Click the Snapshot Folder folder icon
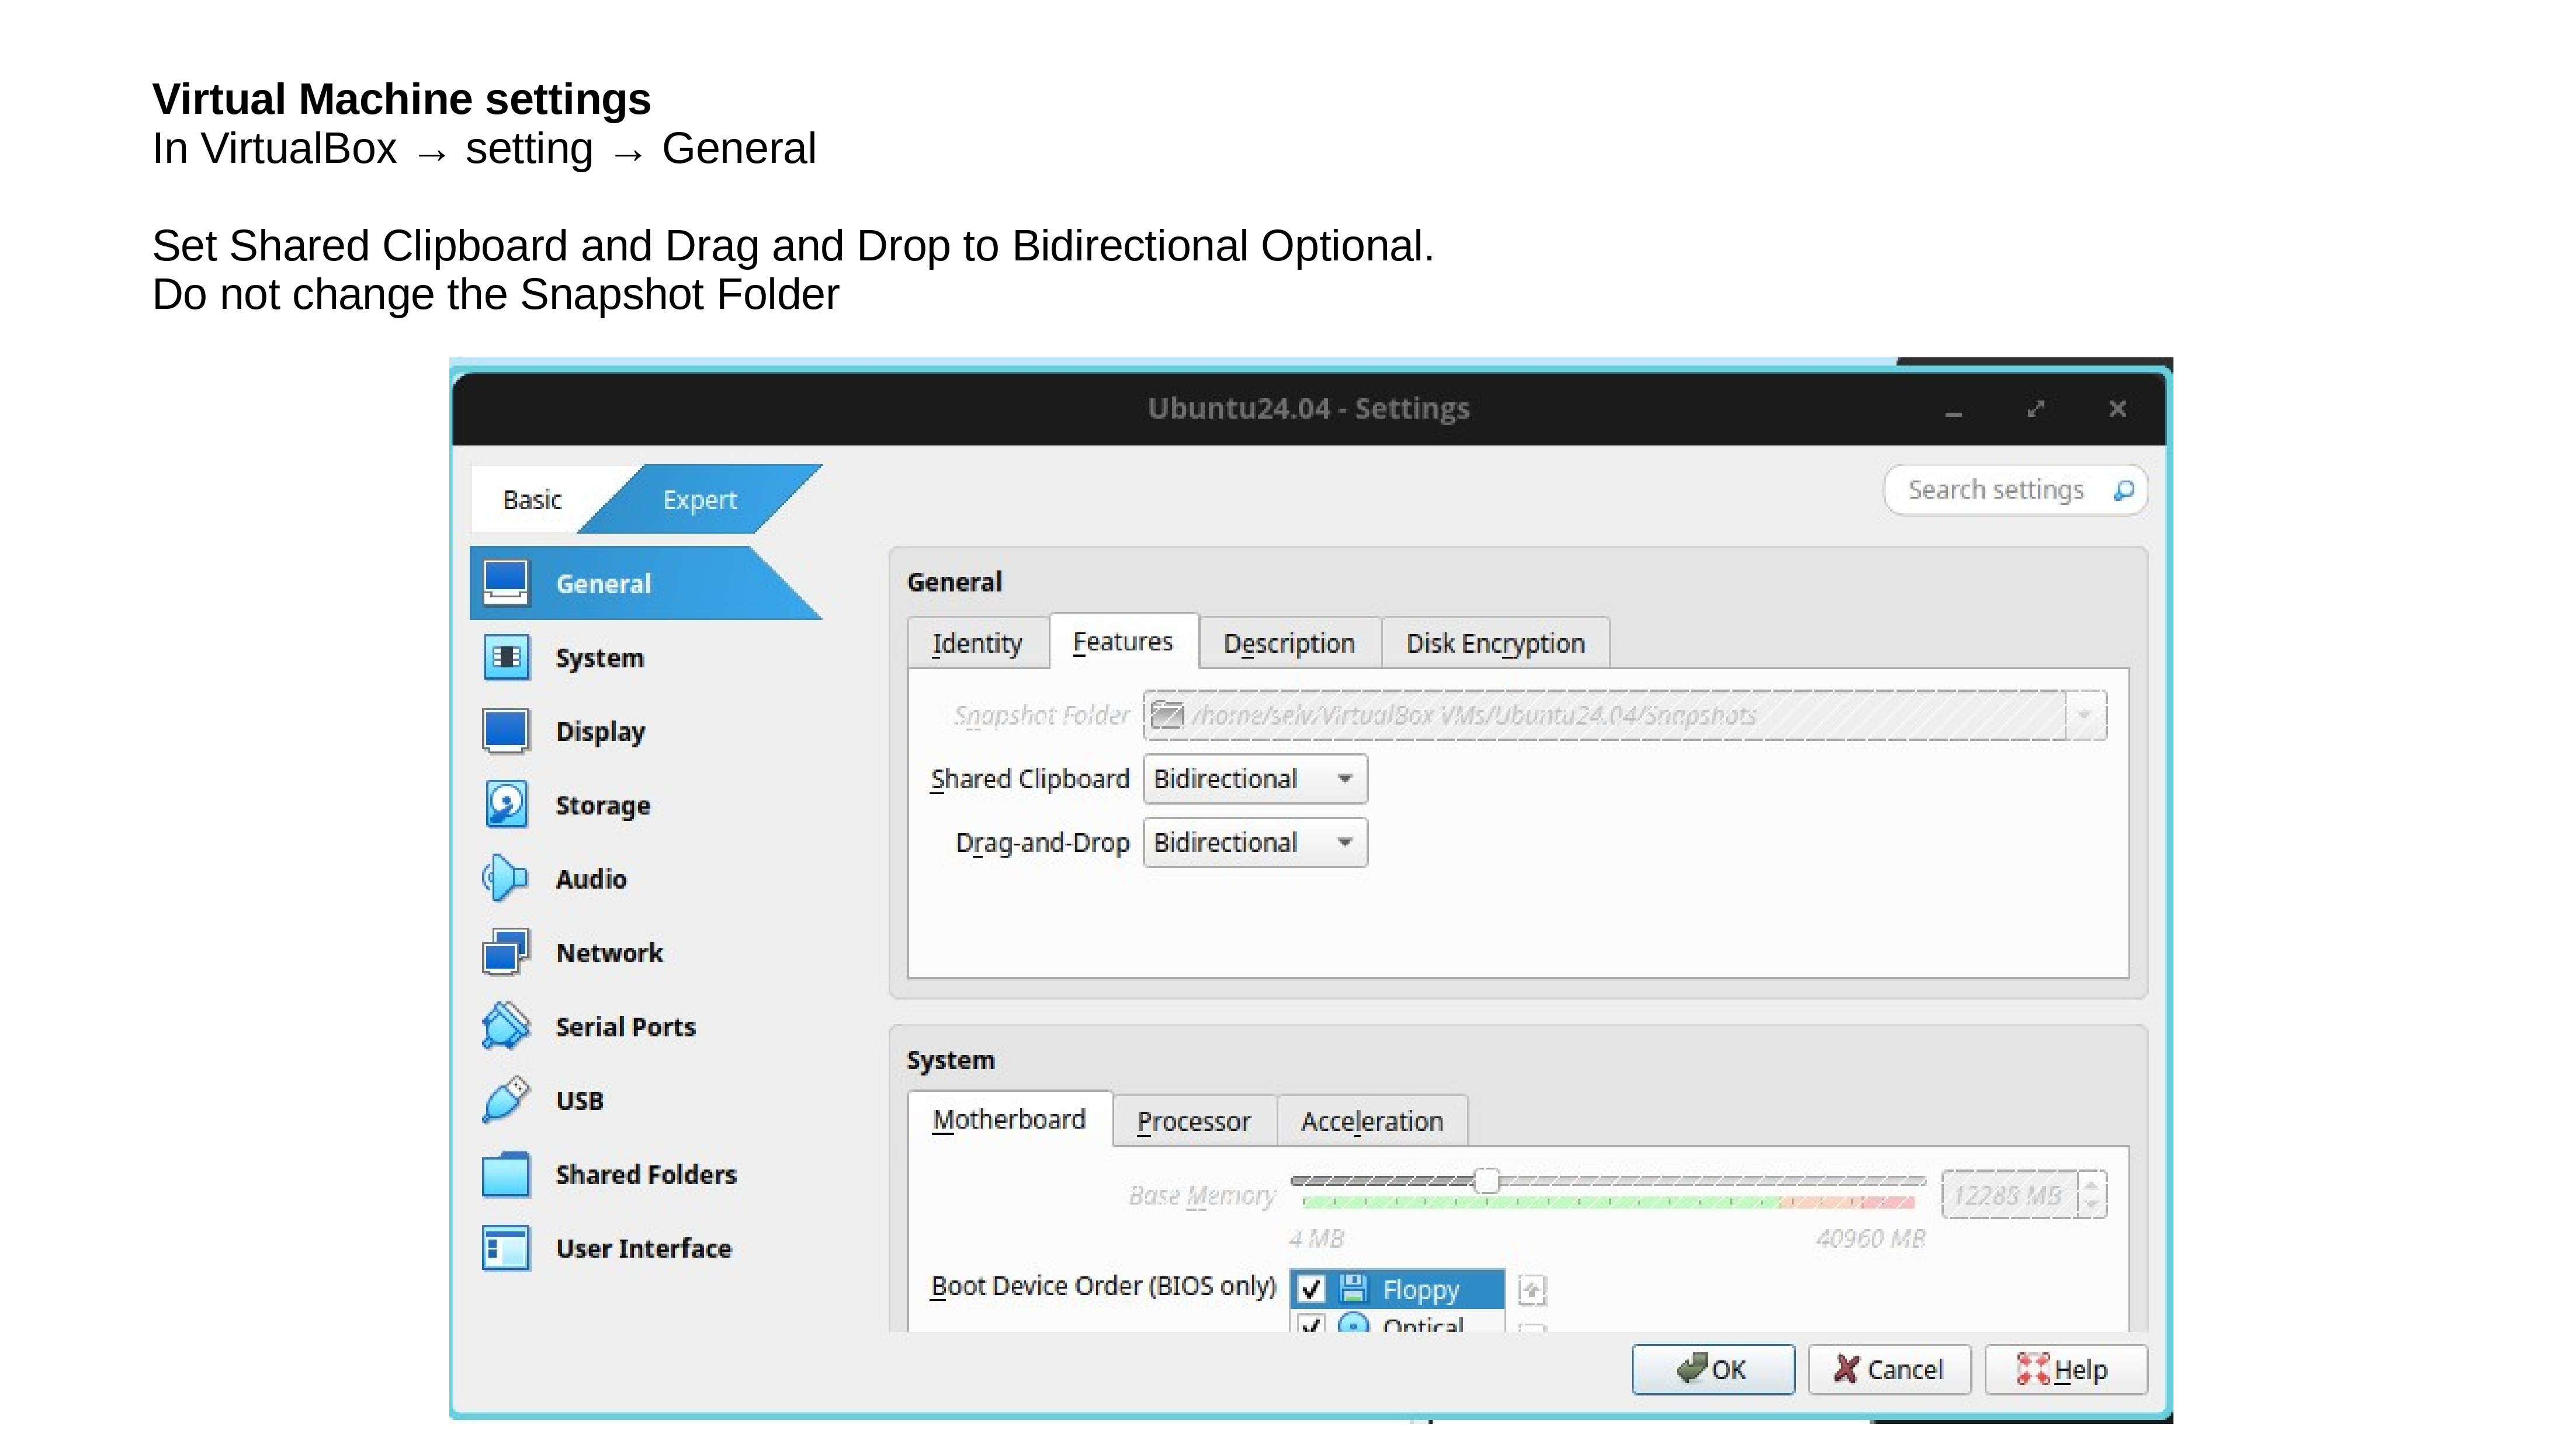The width and height of the screenshot is (2576, 1448). [x=1167, y=715]
